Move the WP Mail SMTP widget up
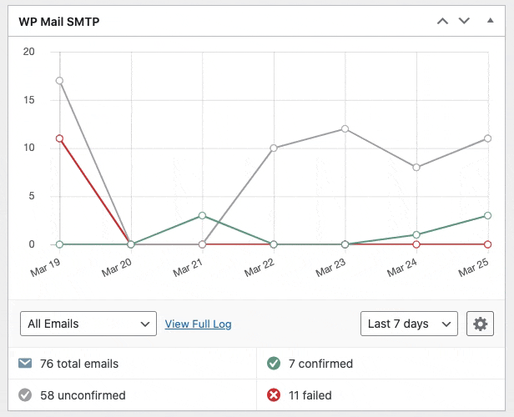Screen dimensions: 514x417 (443, 21)
